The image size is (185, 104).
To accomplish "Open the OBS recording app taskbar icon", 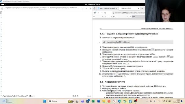I will click(x=136, y=101).
